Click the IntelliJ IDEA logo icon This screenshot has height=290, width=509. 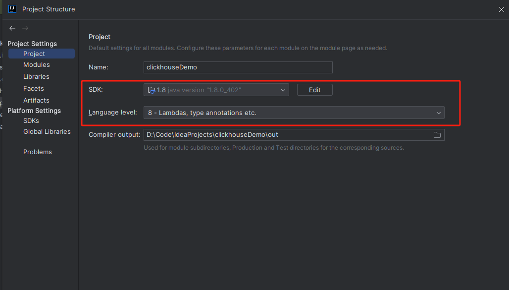[12, 9]
